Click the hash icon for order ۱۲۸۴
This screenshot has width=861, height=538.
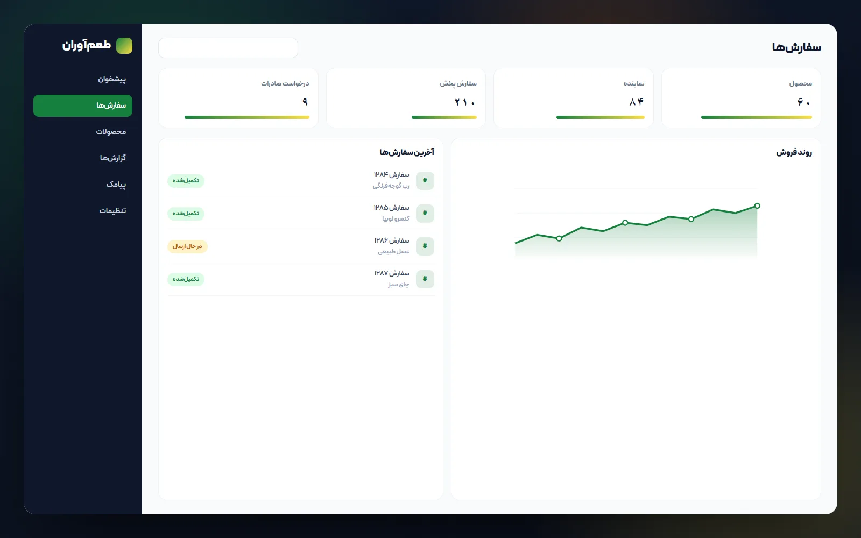click(x=425, y=181)
